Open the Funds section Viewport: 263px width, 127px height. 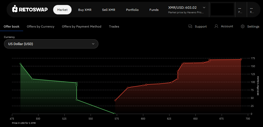(x=154, y=10)
